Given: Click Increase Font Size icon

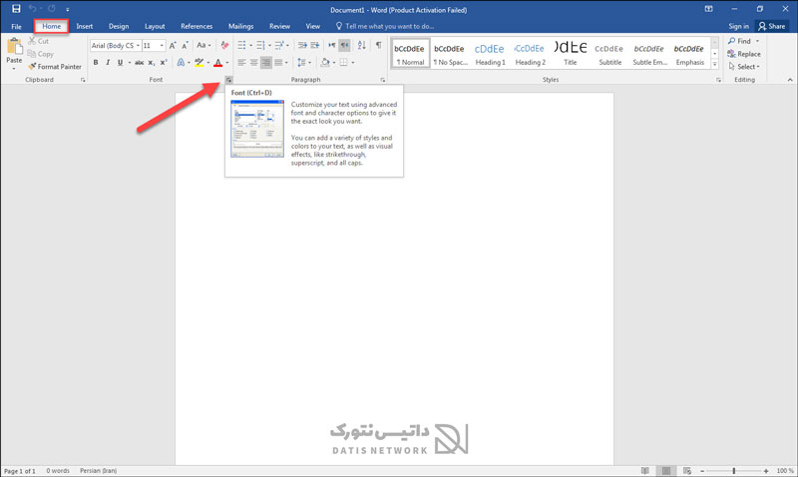Looking at the screenshot, I should tap(173, 45).
